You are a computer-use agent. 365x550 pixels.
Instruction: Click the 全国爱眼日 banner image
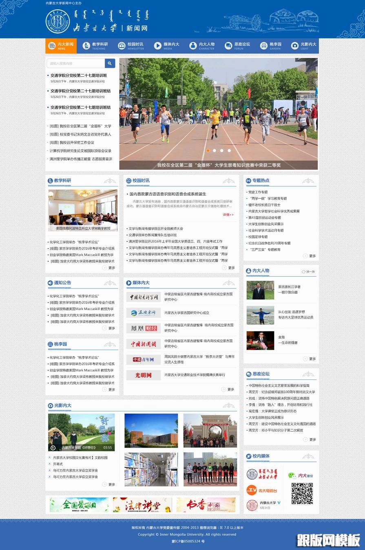pos(79,505)
